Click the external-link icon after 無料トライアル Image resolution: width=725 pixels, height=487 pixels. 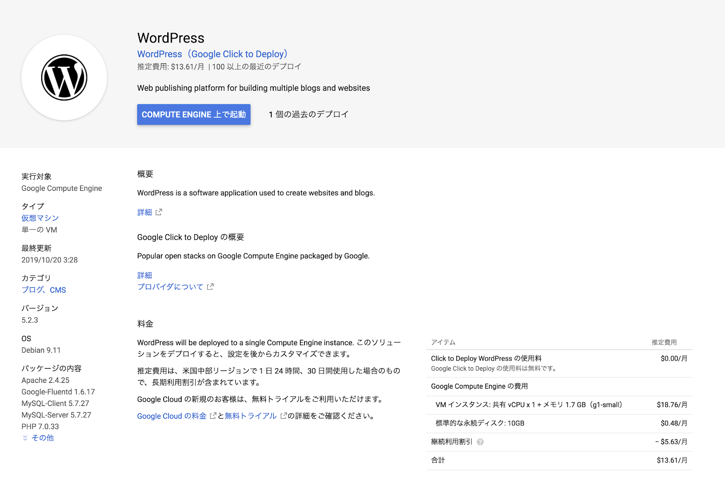coord(284,416)
